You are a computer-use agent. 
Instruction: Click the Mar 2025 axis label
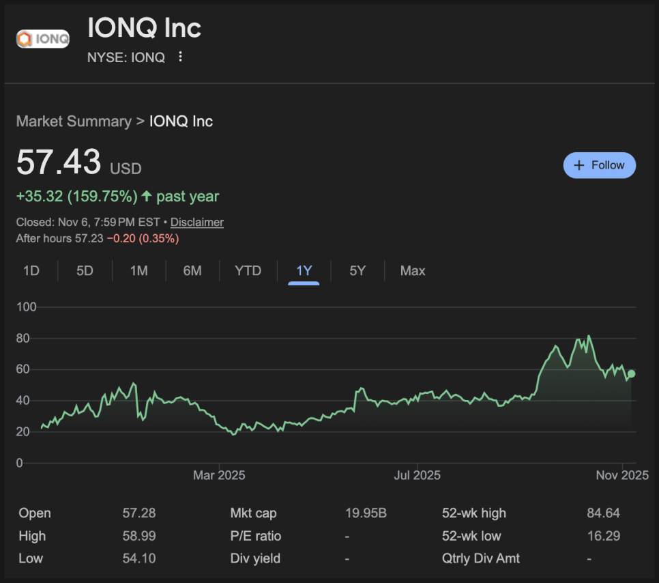219,475
